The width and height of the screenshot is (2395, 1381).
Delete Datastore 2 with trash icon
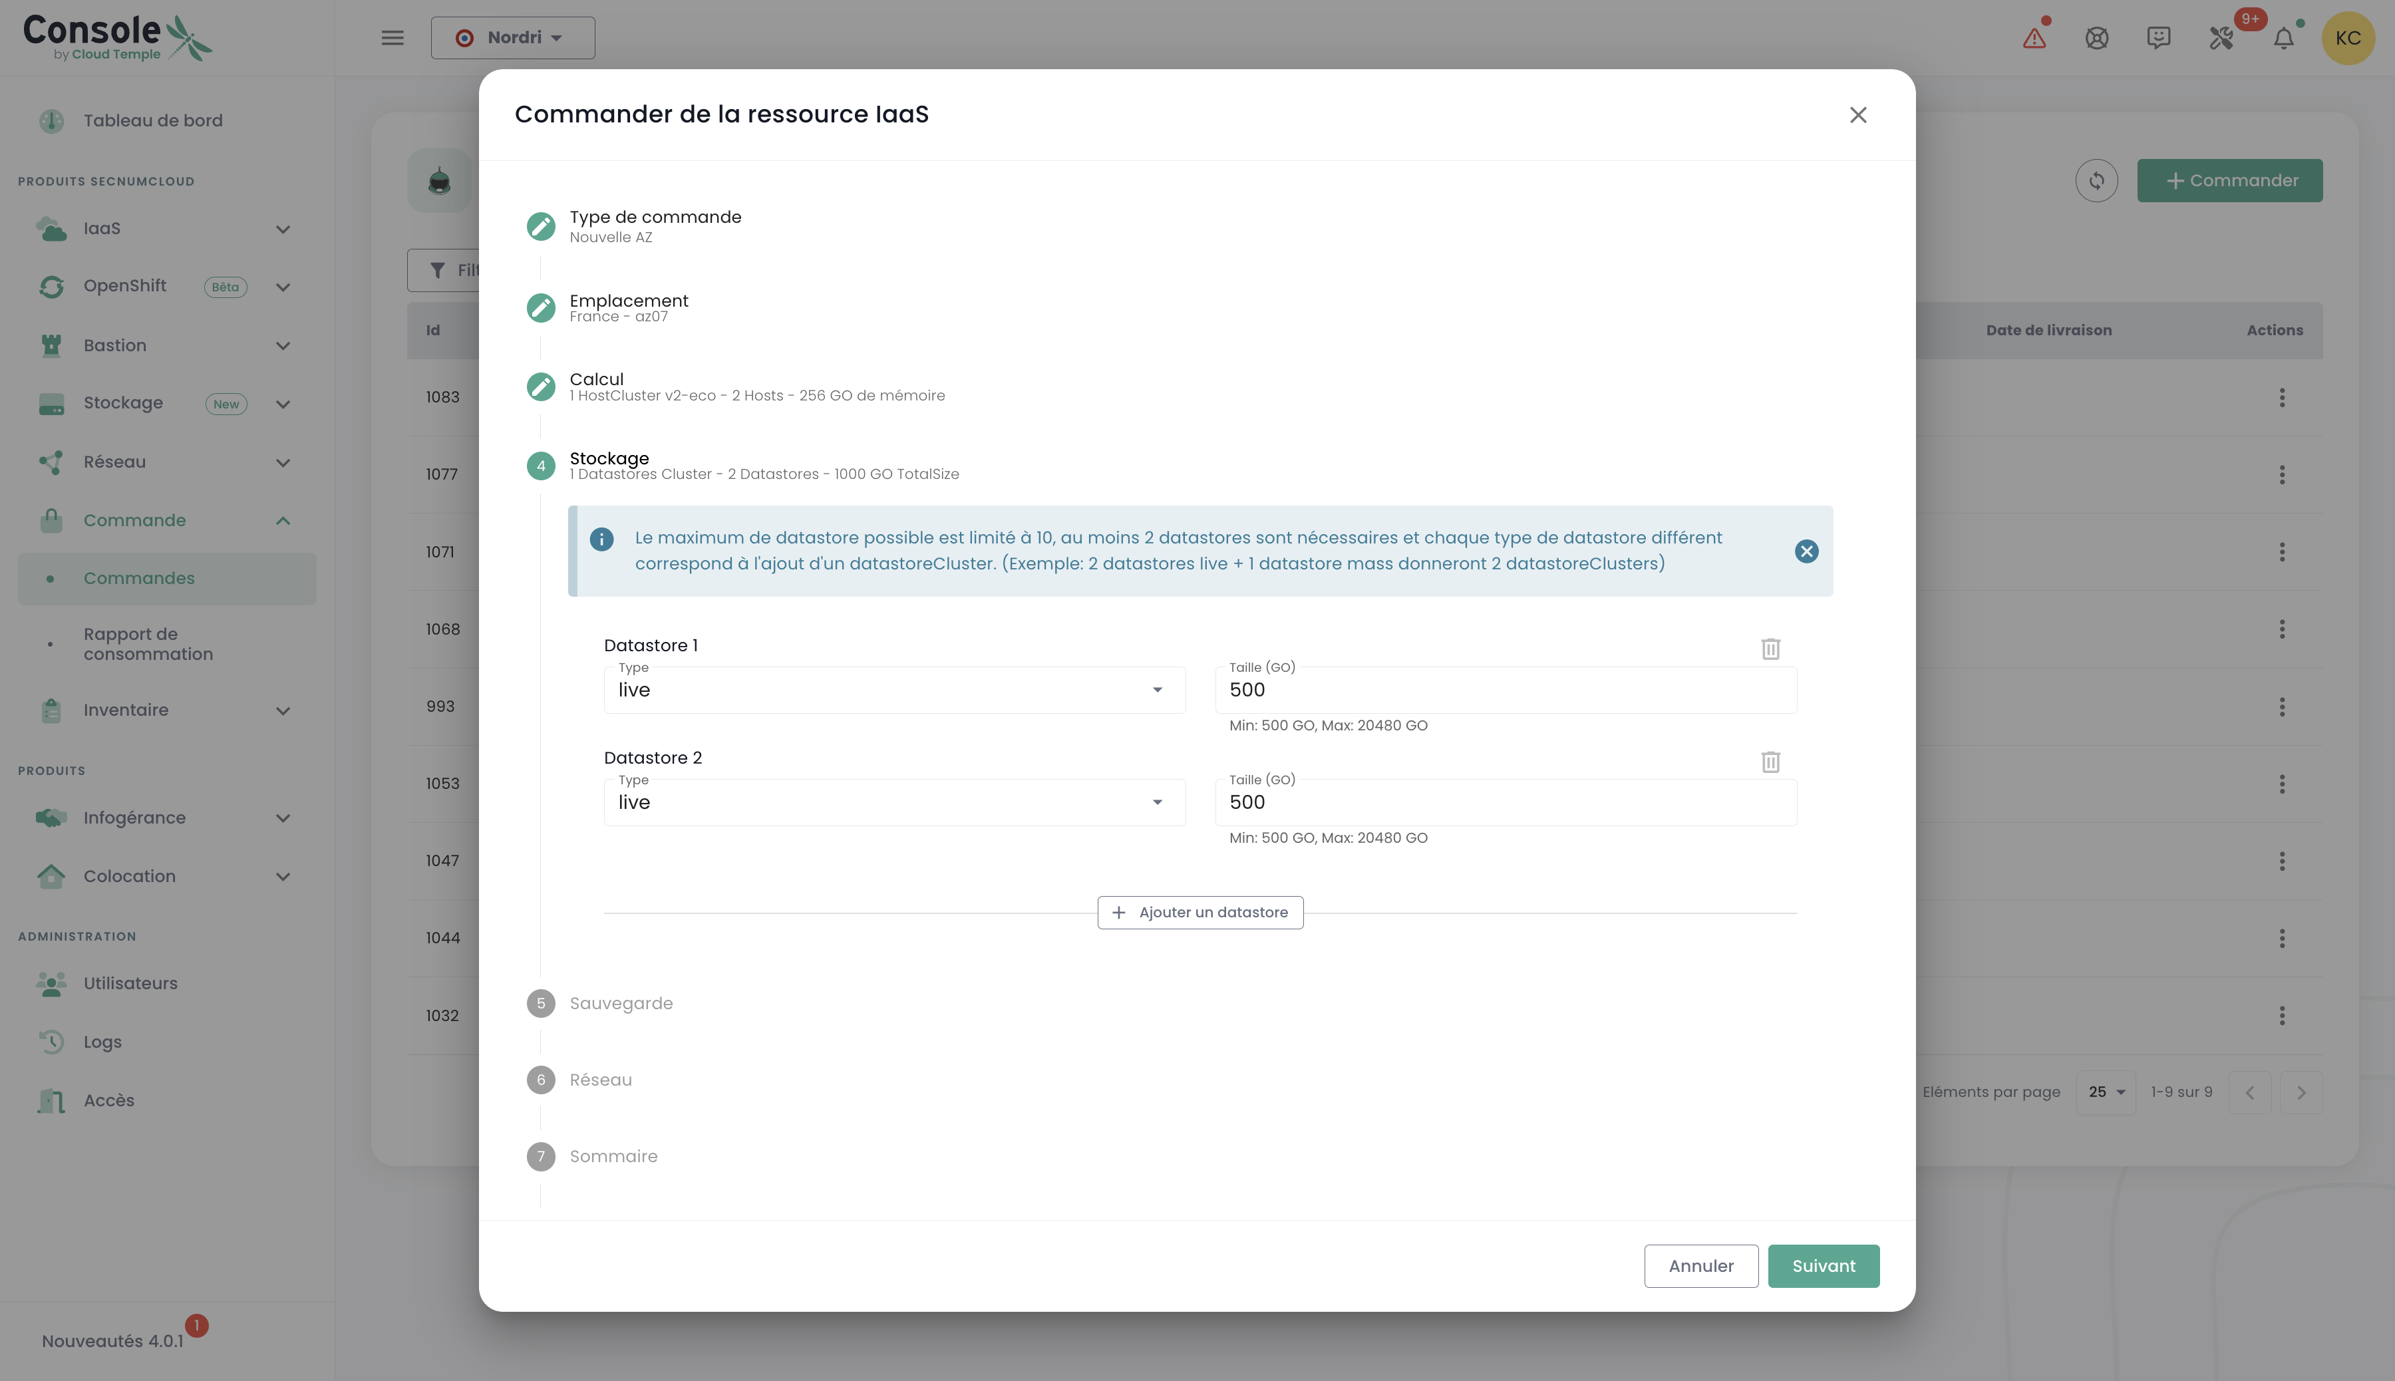1770,762
